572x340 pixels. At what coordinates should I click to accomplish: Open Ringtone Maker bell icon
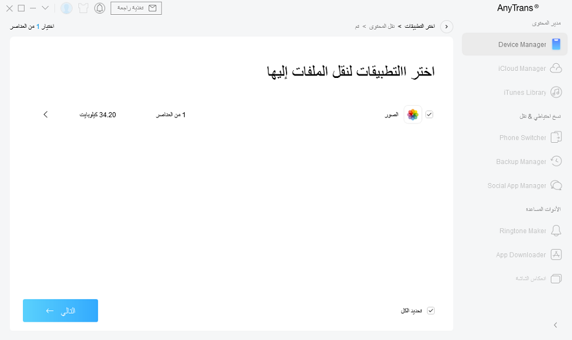[556, 230]
